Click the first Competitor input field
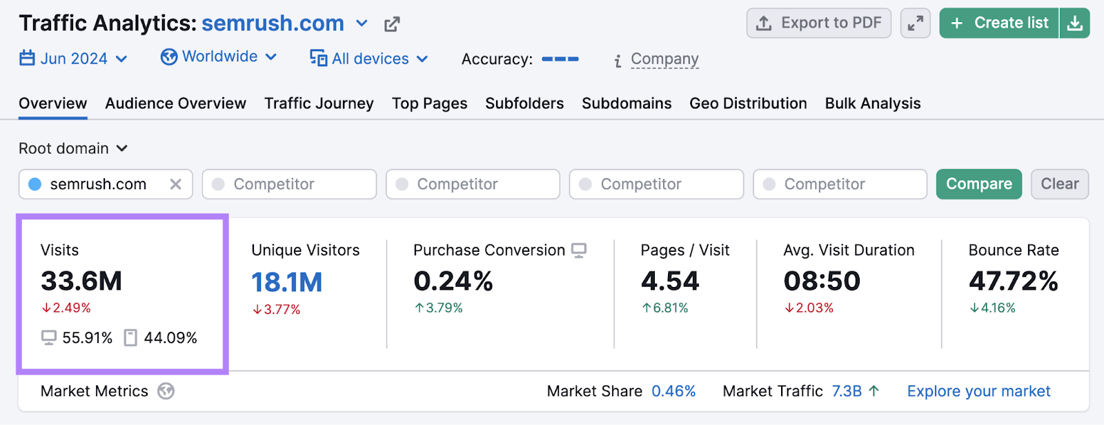1104x425 pixels. click(289, 184)
